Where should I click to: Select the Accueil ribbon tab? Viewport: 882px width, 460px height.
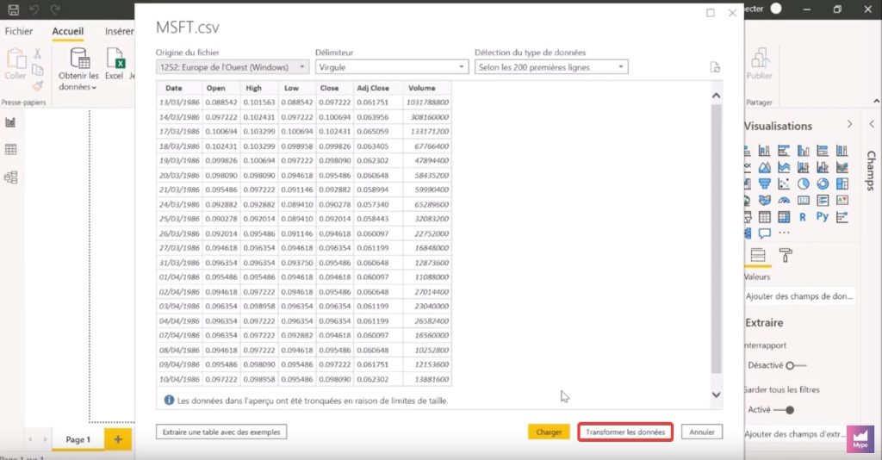(x=68, y=32)
